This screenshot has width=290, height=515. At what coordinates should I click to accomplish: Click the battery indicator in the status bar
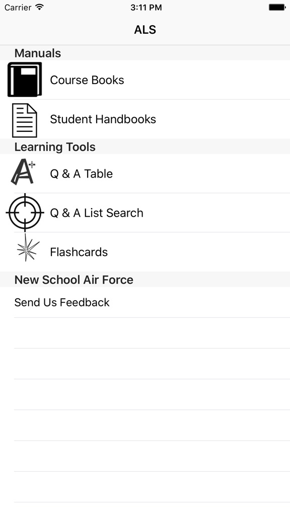[277, 7]
